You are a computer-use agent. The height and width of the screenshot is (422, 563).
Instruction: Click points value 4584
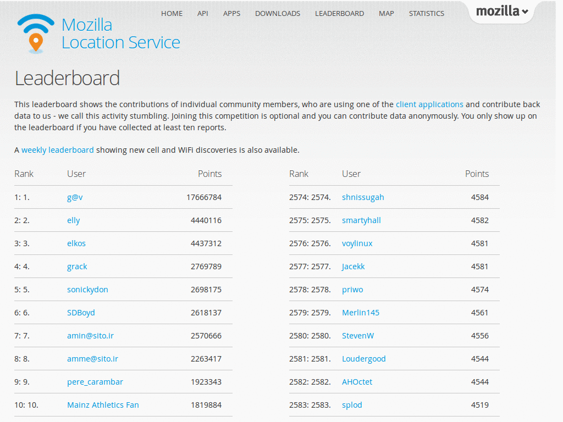tap(479, 197)
